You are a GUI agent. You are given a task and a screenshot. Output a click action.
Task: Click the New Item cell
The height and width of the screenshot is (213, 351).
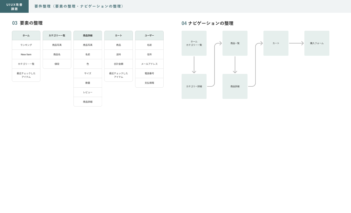[26, 54]
